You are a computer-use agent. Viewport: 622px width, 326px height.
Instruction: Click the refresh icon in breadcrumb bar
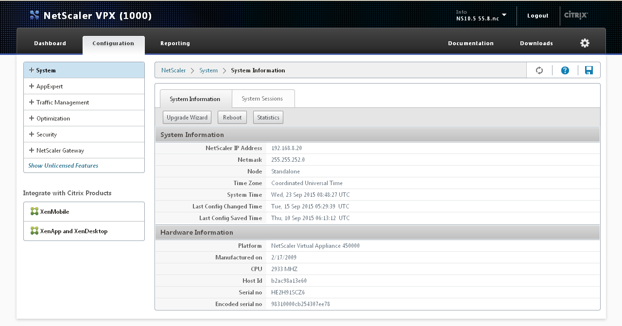click(x=539, y=70)
